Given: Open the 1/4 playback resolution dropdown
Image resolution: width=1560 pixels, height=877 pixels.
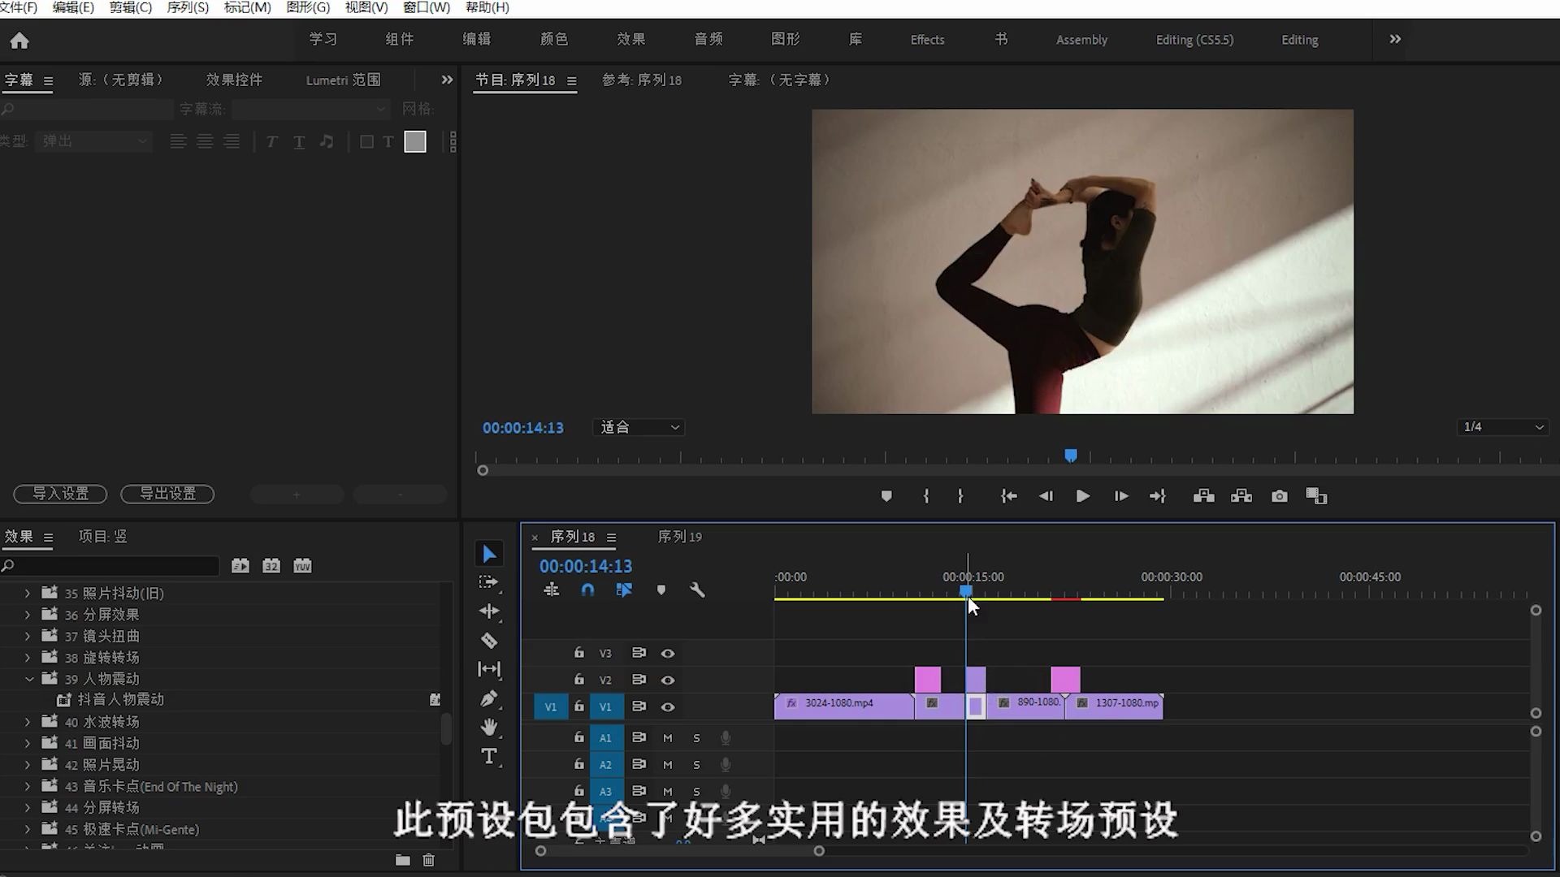Looking at the screenshot, I should tap(1502, 426).
